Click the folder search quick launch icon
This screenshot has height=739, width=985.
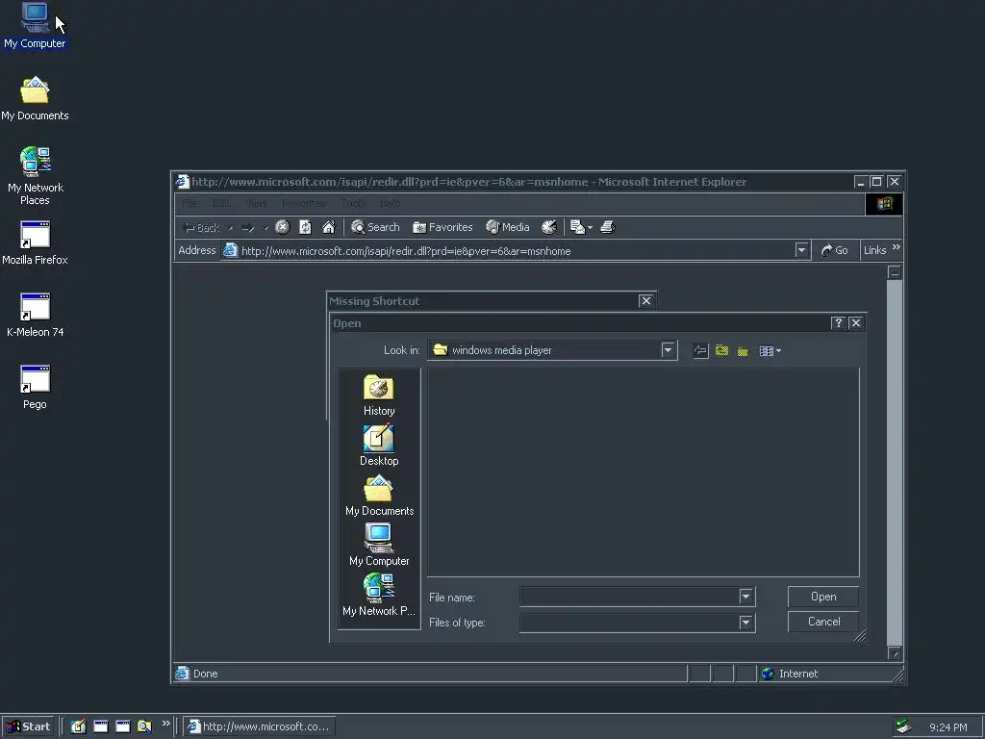pos(144,726)
